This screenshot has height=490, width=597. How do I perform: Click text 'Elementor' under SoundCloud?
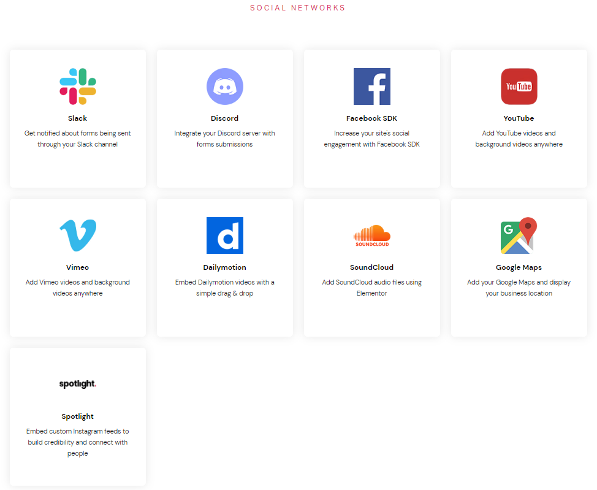tap(371, 293)
